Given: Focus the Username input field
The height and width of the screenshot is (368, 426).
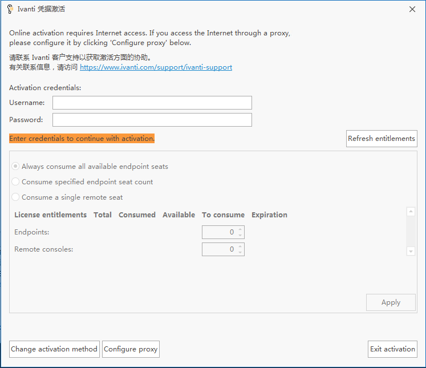Looking at the screenshot, I should click(152, 103).
